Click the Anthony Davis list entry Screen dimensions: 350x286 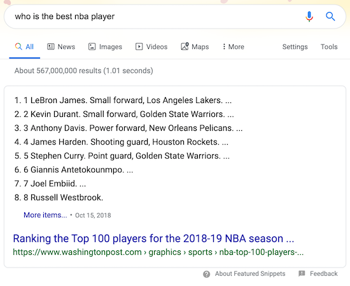coord(129,128)
